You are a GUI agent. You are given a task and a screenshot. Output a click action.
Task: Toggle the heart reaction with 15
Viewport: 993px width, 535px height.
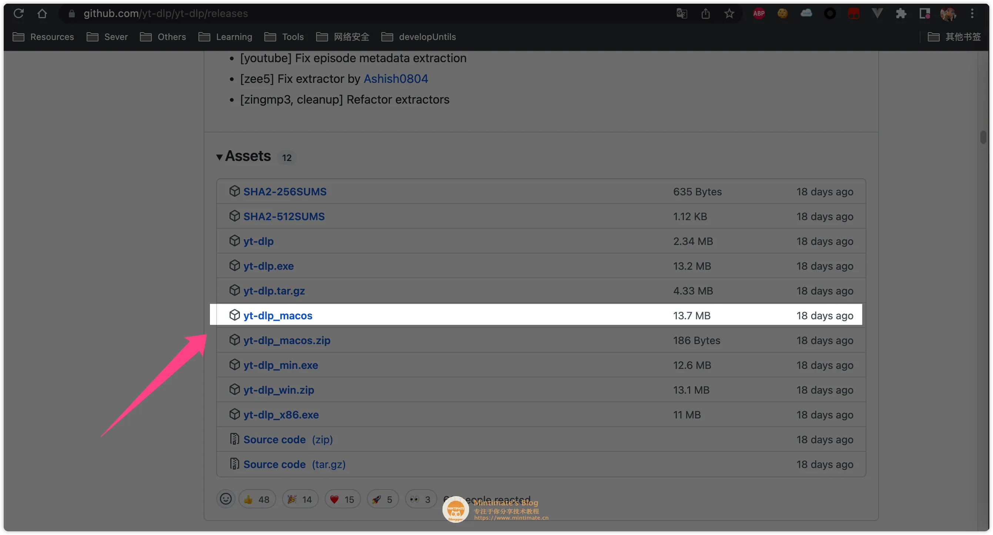coord(342,499)
